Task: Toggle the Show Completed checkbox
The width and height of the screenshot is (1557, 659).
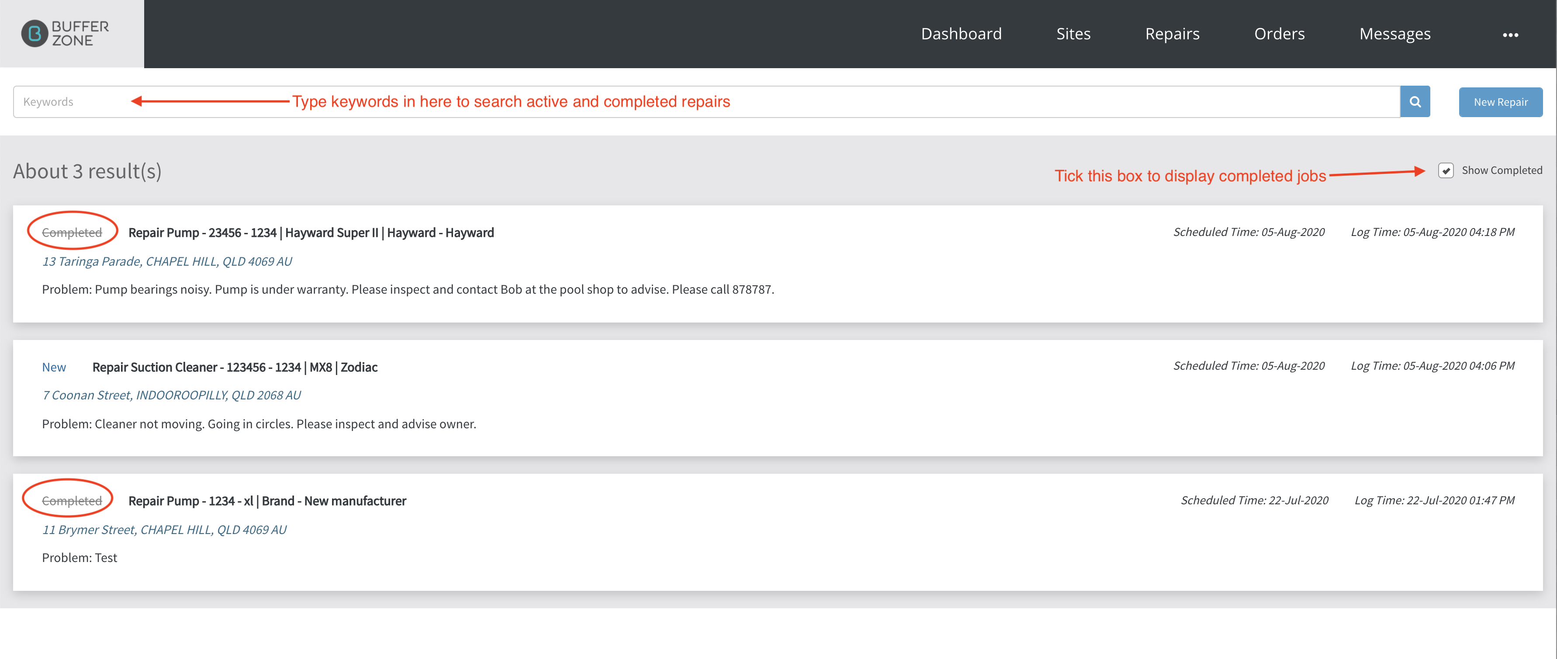Action: click(x=1445, y=170)
